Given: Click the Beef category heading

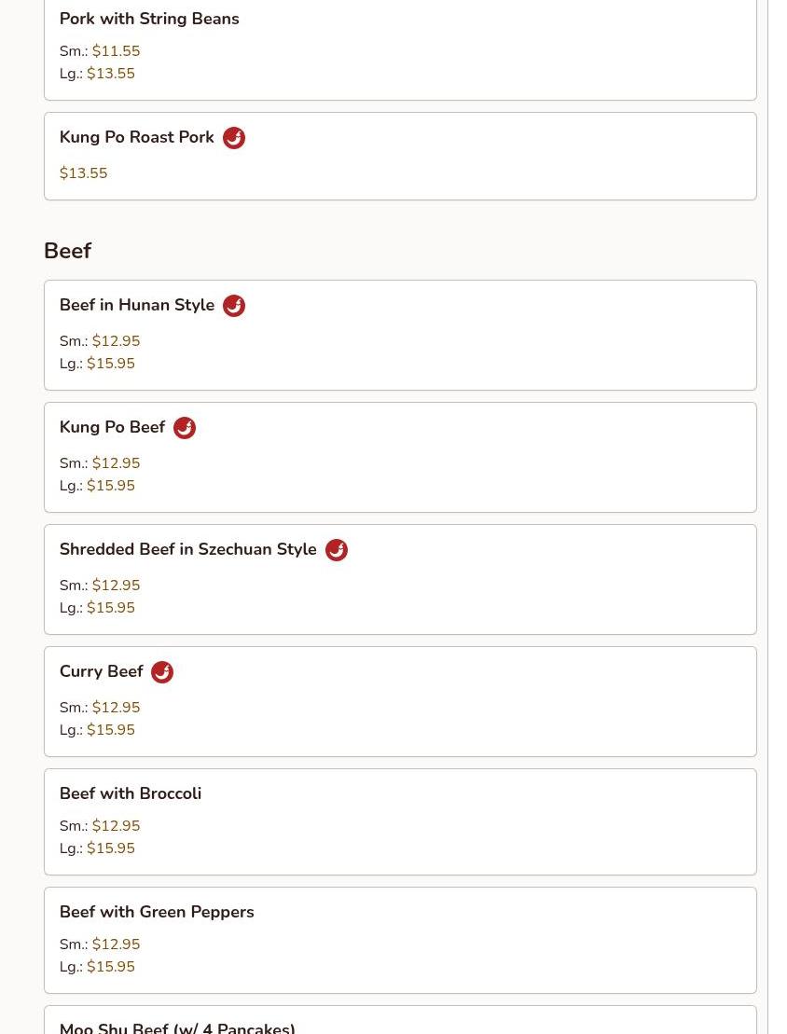Looking at the screenshot, I should [x=67, y=251].
